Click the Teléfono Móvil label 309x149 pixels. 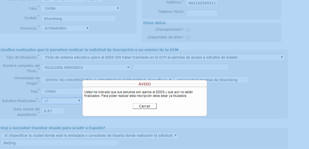(171, 12)
